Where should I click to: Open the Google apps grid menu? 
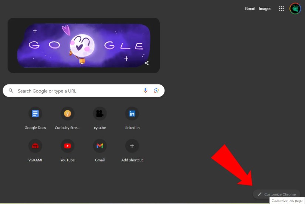pyautogui.click(x=281, y=9)
